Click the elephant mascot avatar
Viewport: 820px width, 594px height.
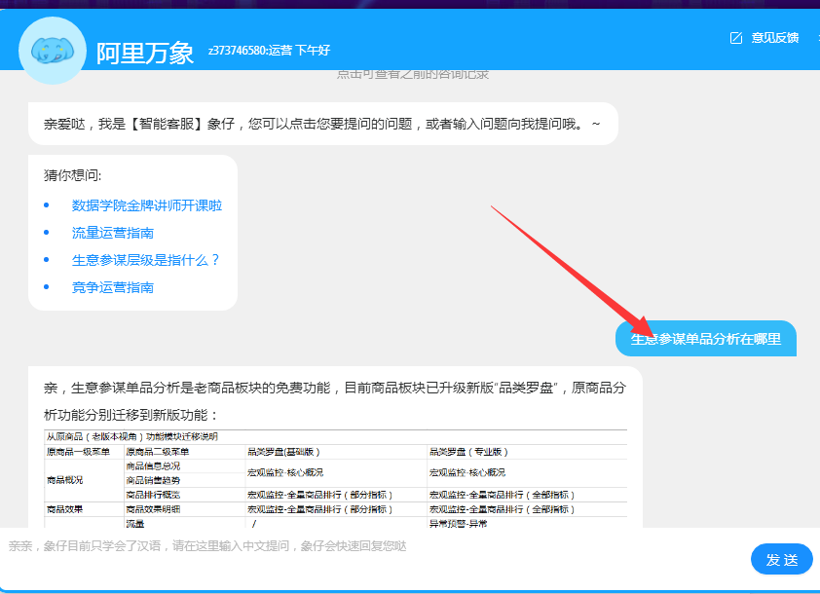coord(53,50)
